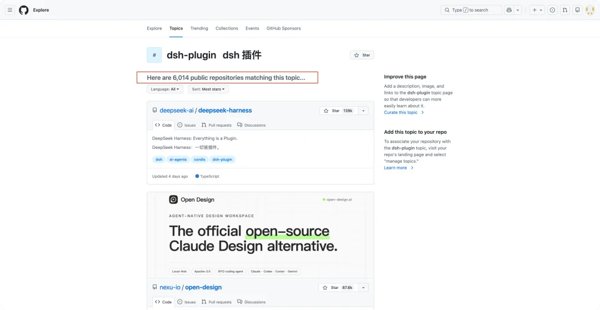Click the repository icon beside nexu-io
This screenshot has height=310, width=600.
pyautogui.click(x=154, y=287)
